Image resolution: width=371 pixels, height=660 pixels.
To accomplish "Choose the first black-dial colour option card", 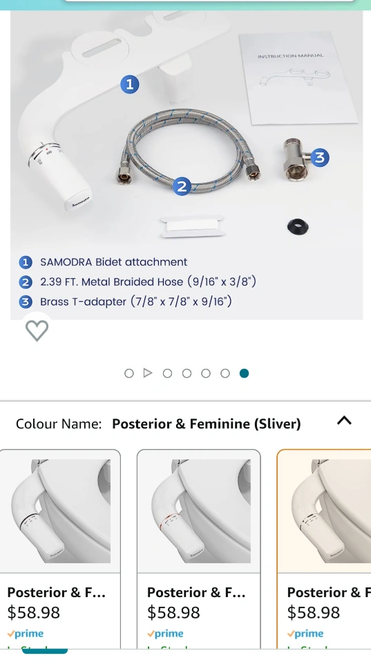I will [x=60, y=549].
